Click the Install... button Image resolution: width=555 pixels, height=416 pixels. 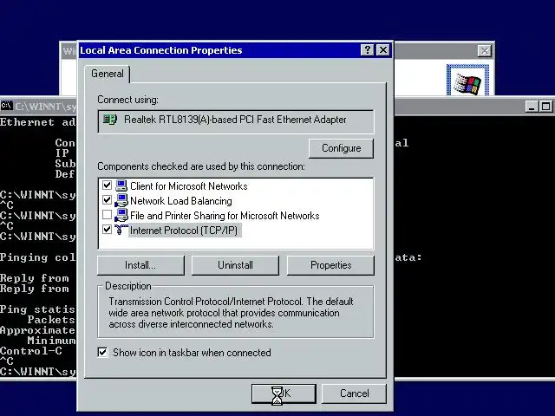click(140, 265)
